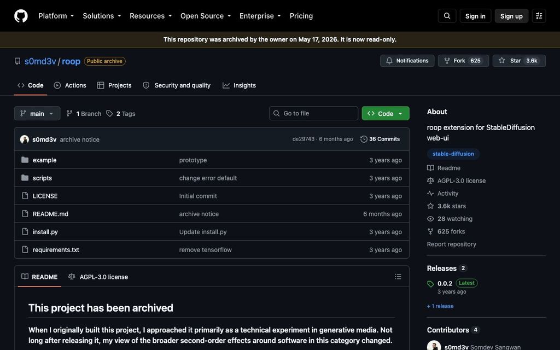
Task: View the 2 Tags link
Action: pos(121,114)
